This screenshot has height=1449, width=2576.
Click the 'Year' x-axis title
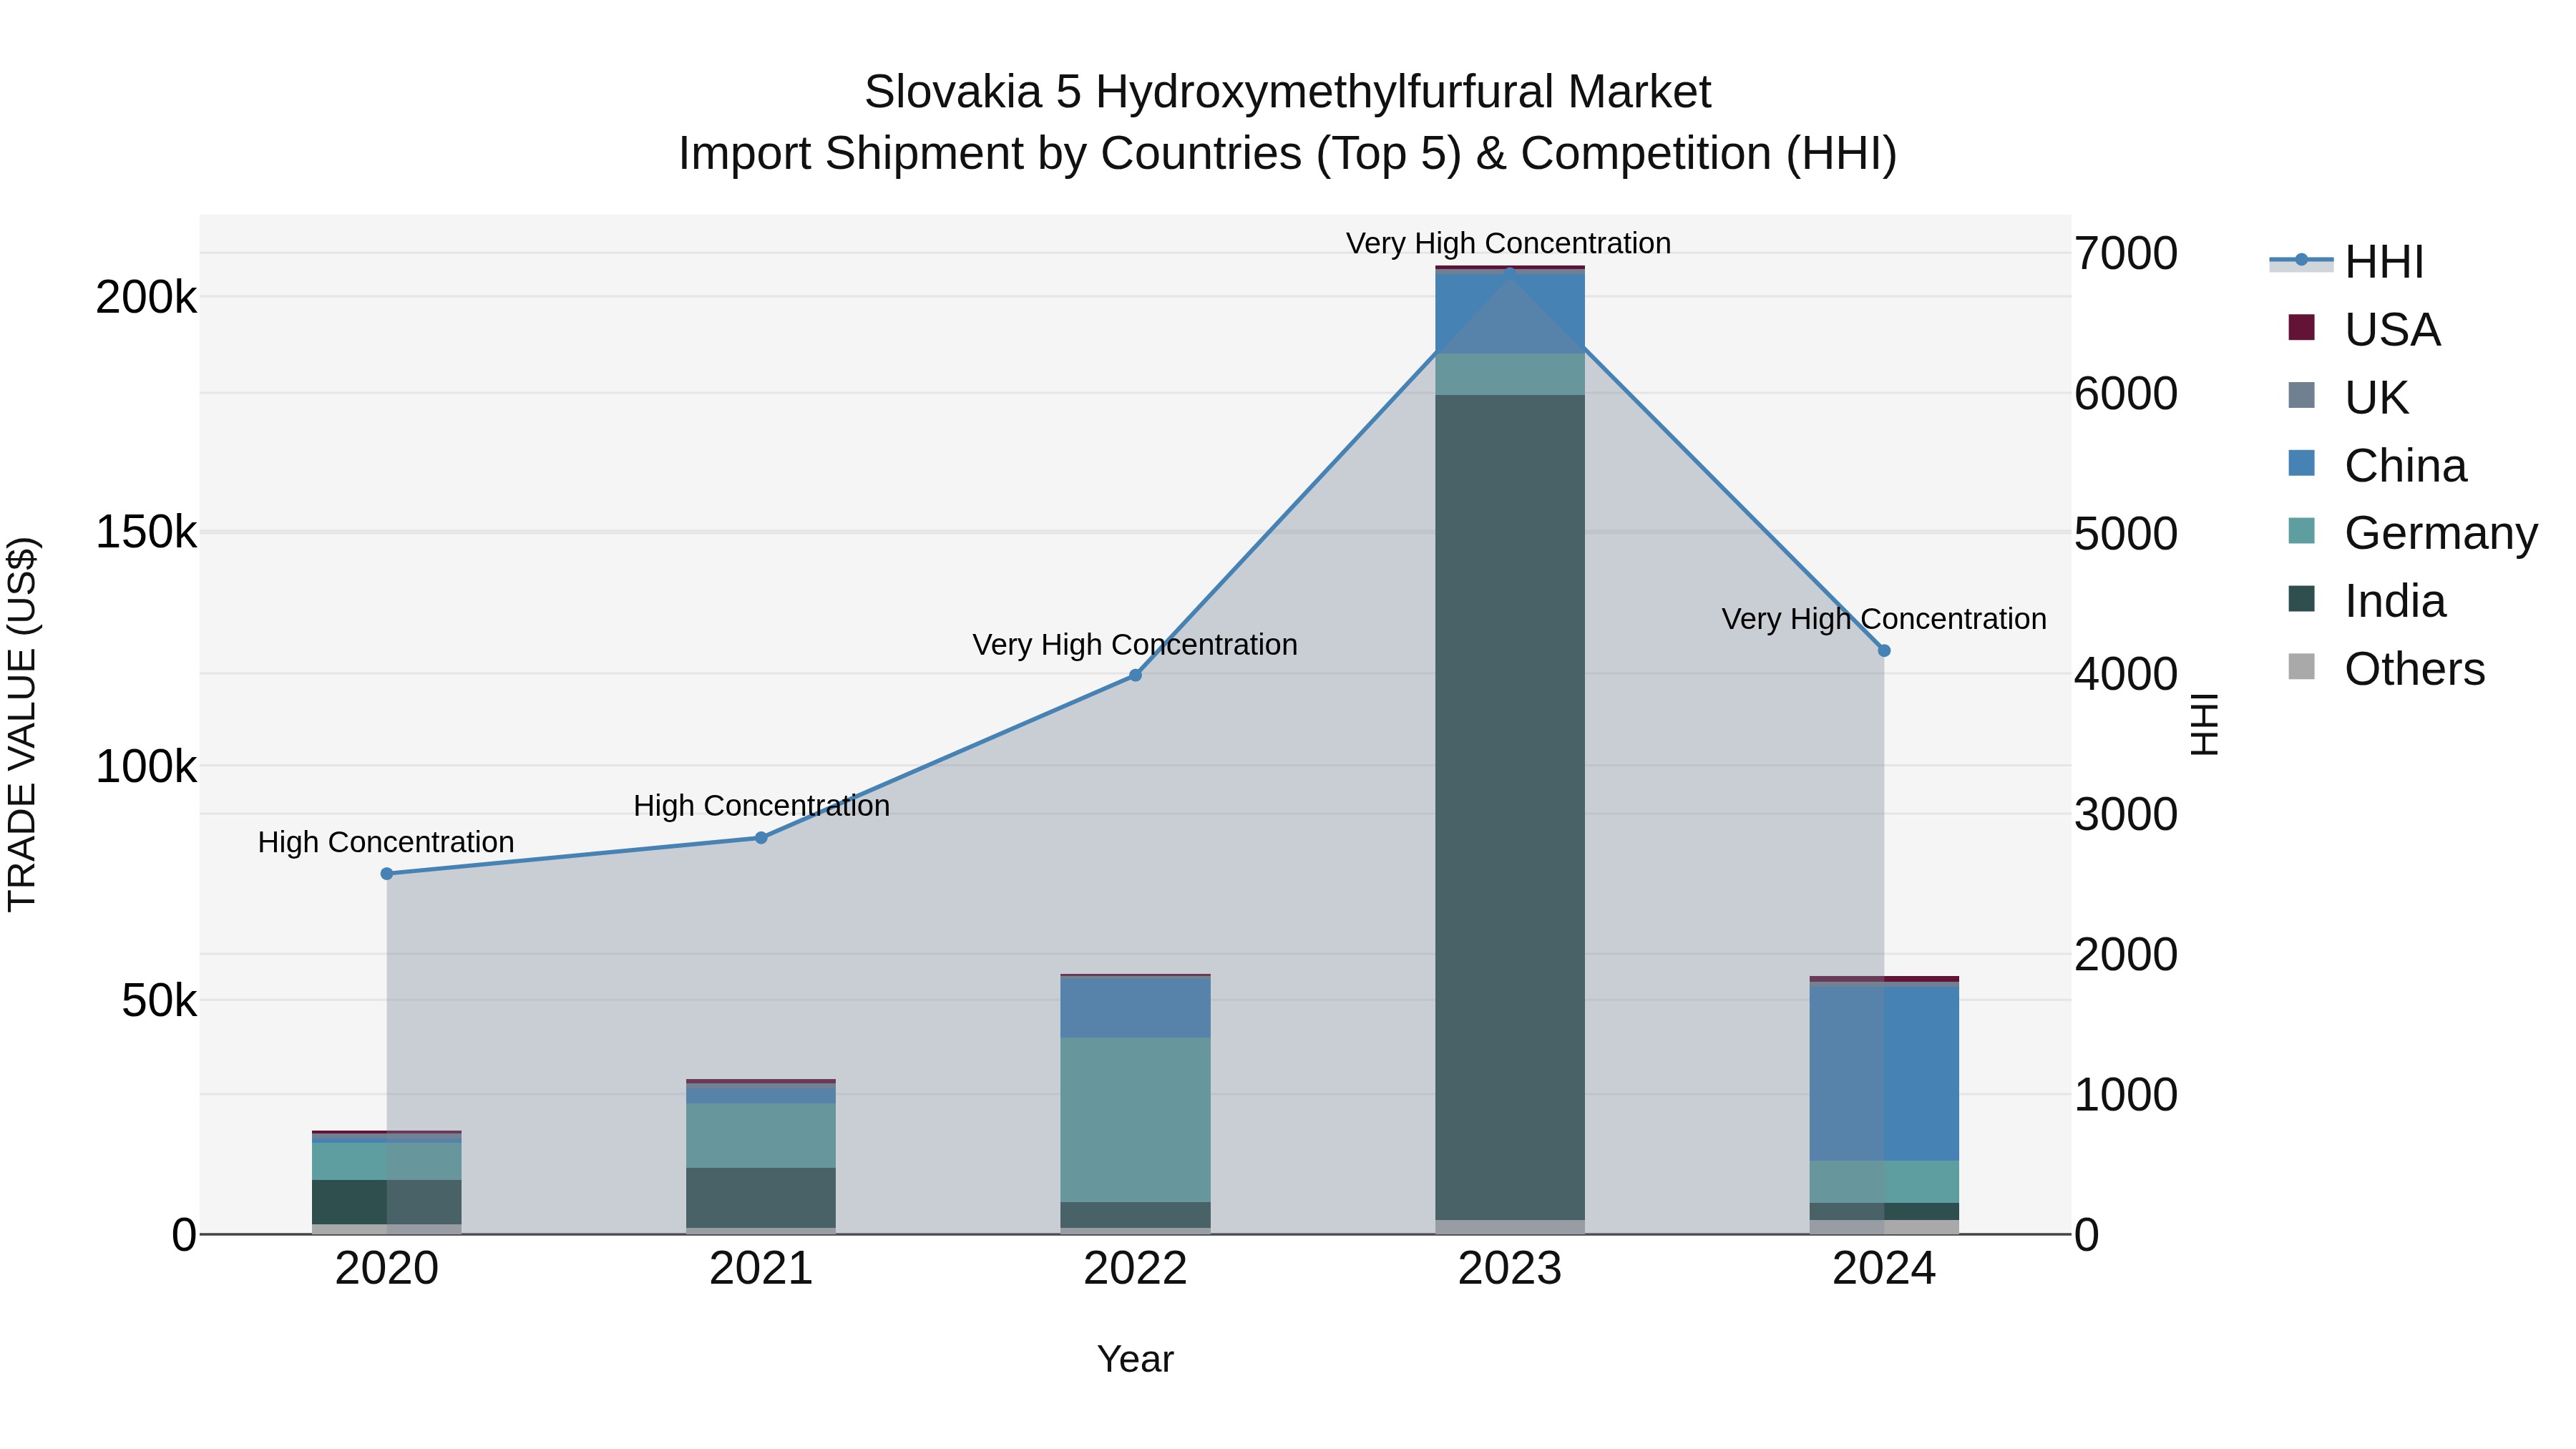[1135, 1360]
